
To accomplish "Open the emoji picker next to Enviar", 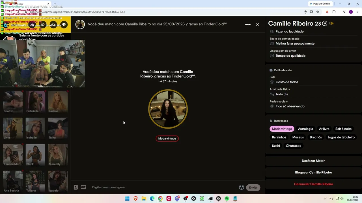I will [241, 187].
